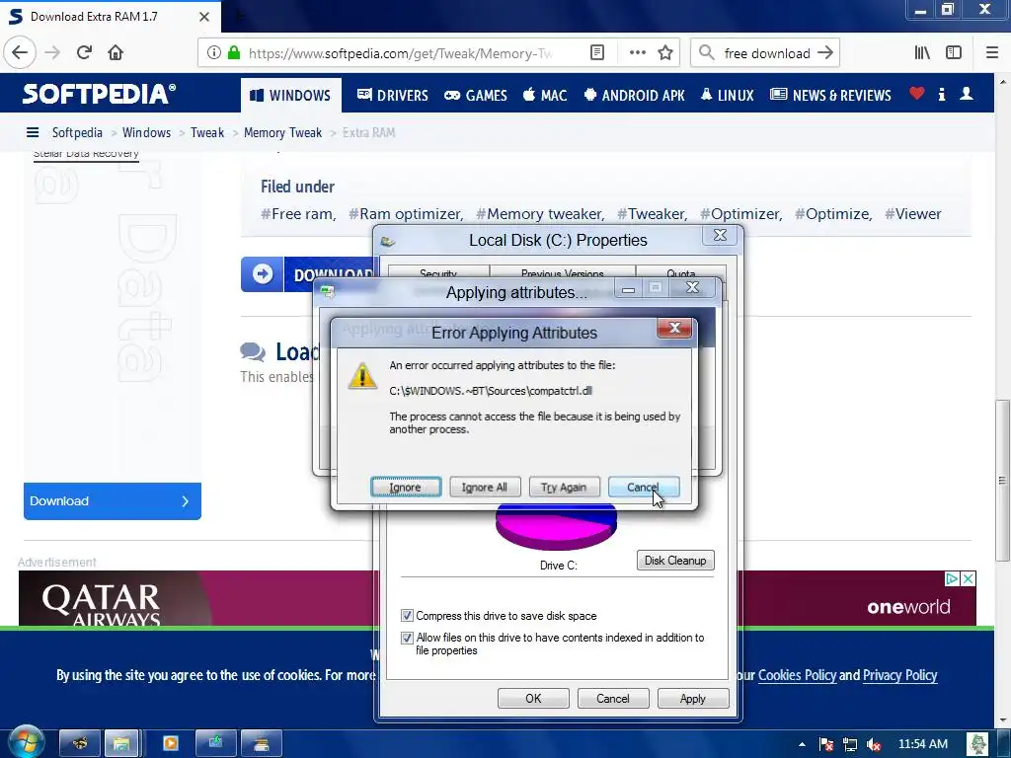This screenshot has height=758, width=1011.
Task: Go back with the browser back arrow
Action: click(20, 53)
